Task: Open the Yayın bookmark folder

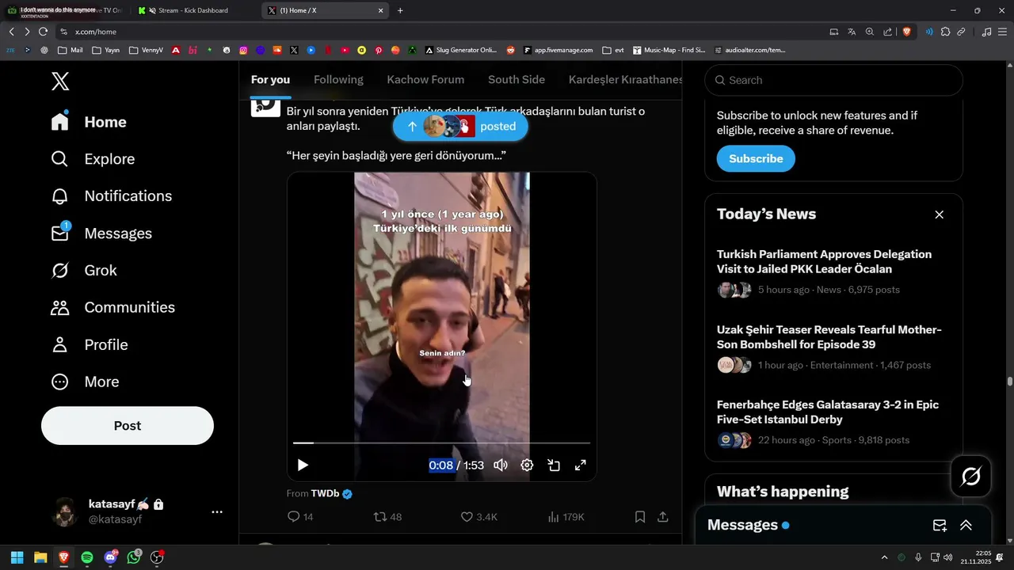Action: coord(106,50)
